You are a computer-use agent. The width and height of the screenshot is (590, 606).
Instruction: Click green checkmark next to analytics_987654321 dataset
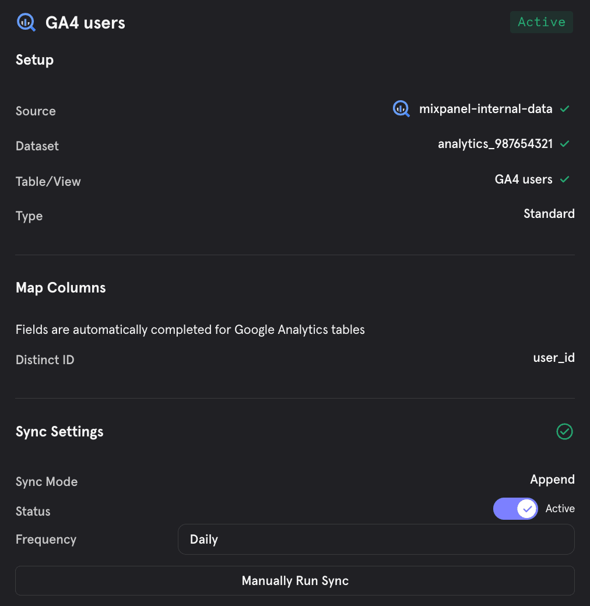point(564,144)
